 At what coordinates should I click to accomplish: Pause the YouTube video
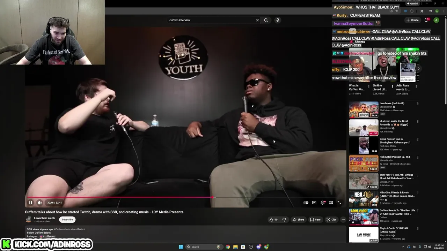tap(30, 203)
